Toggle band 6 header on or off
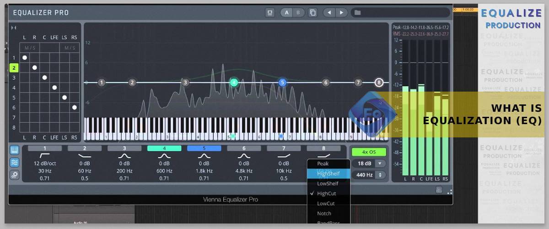Screen dimensions: 549x229 [244, 148]
